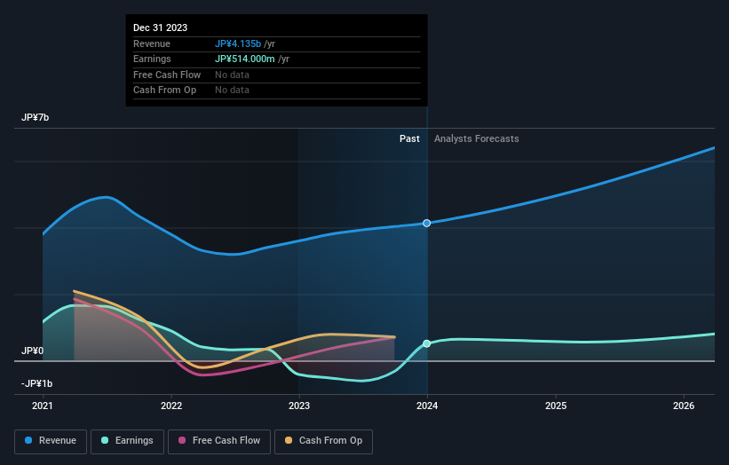Viewport: 729px width, 465px height.
Task: Click the JP¥514.000m earnings value in tooltip
Action: (x=244, y=59)
